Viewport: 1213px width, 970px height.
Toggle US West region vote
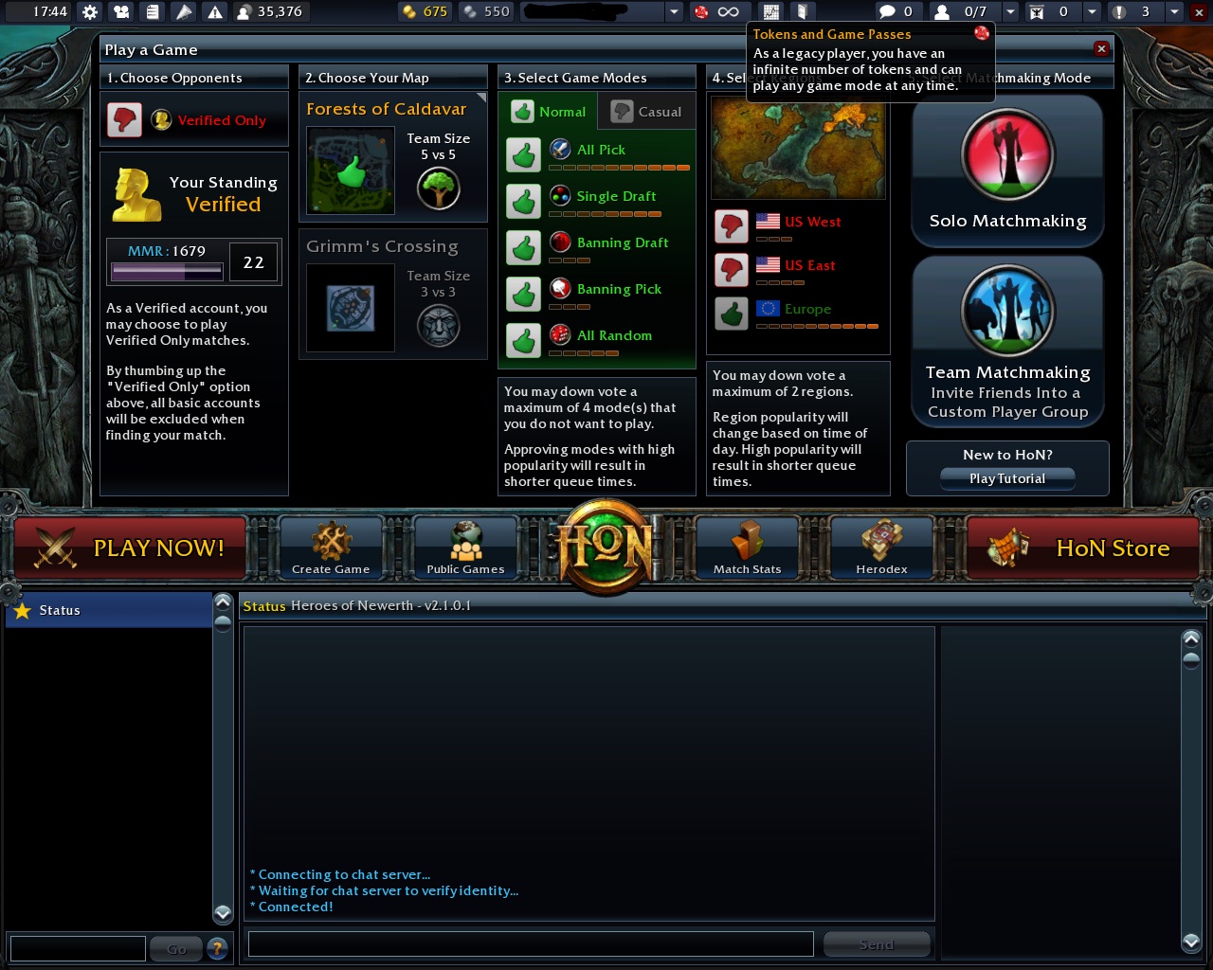[731, 226]
